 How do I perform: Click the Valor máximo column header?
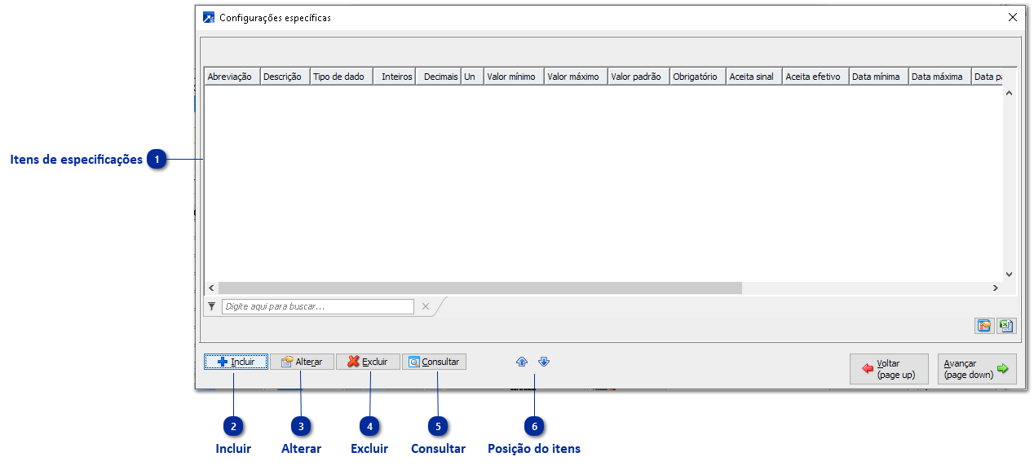576,77
